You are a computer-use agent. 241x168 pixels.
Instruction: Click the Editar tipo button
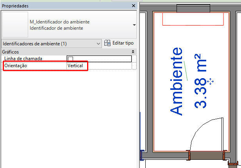coord(119,43)
